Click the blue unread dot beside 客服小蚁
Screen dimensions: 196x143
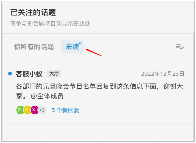click(x=10, y=73)
